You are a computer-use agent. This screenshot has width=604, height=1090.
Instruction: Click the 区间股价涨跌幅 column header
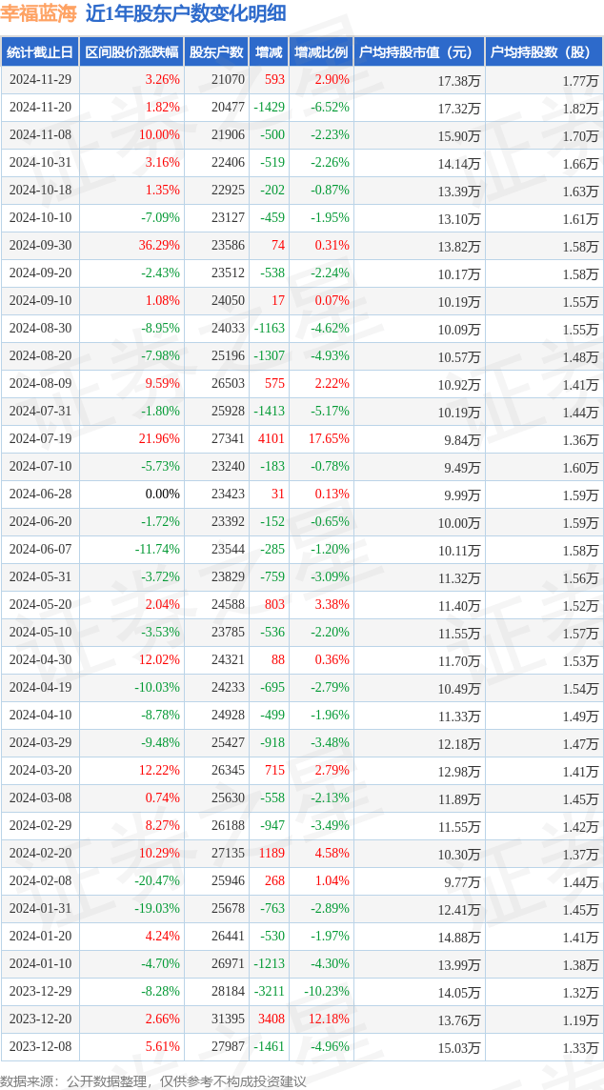130,52
